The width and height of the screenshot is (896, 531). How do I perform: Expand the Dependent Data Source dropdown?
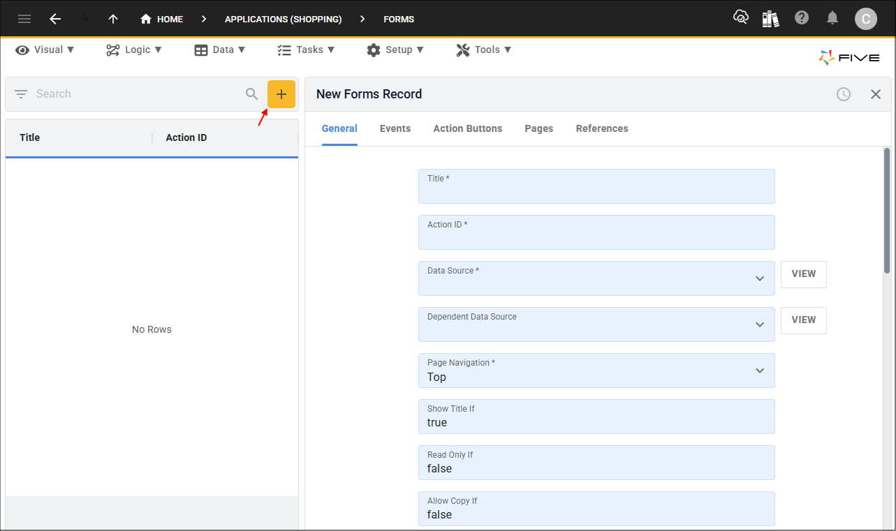(760, 324)
